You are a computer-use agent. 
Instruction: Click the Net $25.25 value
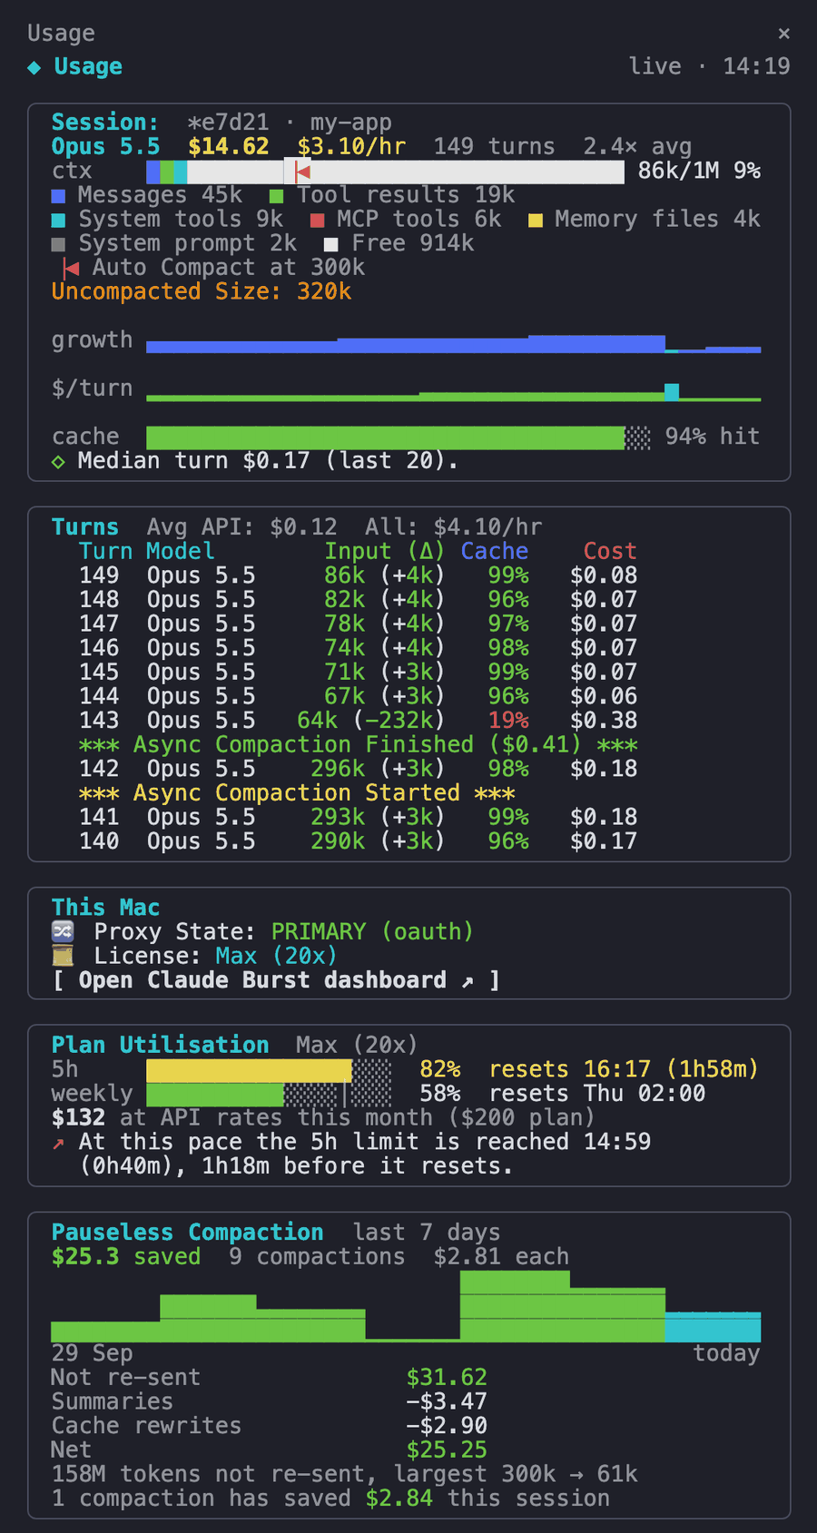pyautogui.click(x=447, y=1450)
